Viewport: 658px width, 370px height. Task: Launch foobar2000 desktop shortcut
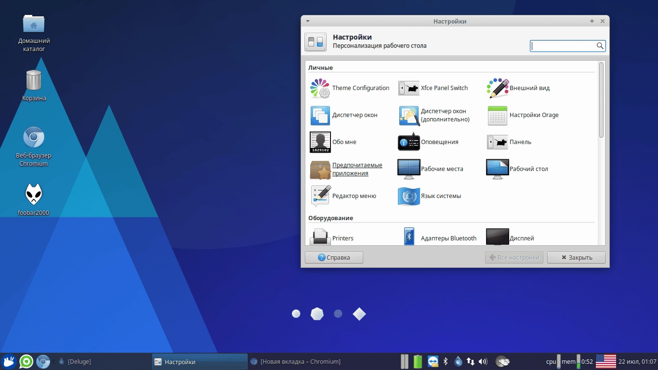click(x=34, y=199)
